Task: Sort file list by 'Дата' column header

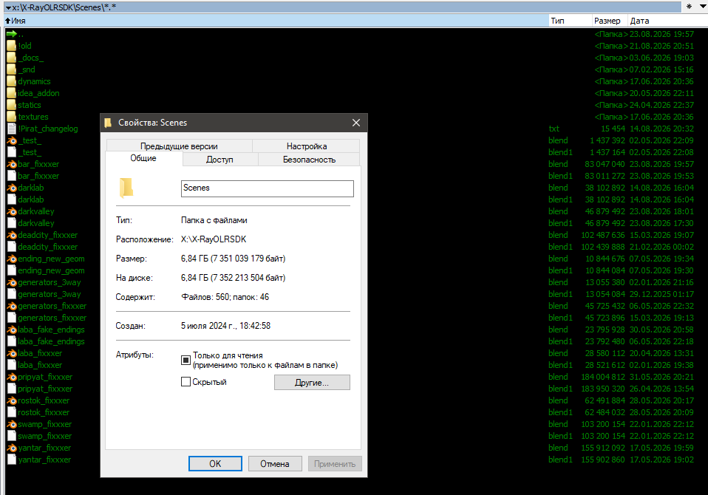Action: click(667, 21)
